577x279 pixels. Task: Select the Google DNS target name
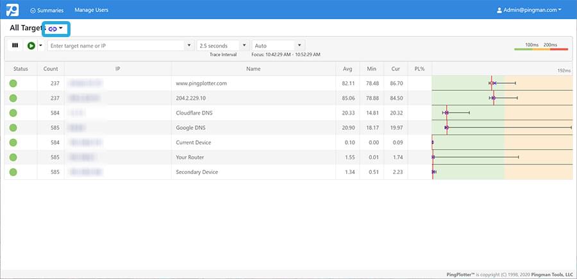pos(190,128)
